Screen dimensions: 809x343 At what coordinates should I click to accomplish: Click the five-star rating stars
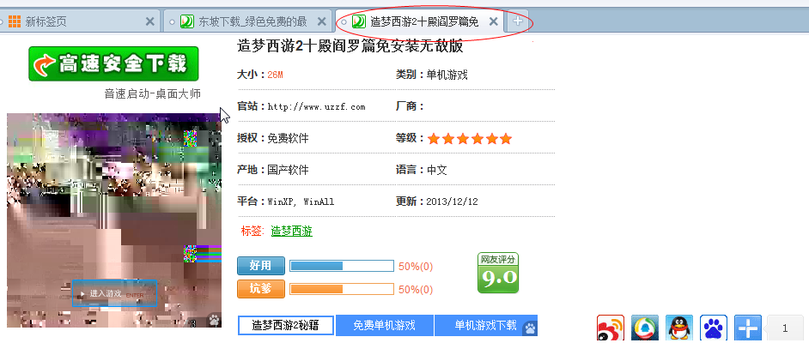click(x=470, y=139)
